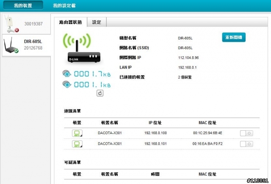The image size is (271, 184).
Task: Open the 我的裝置 tab
Action: tap(23, 5)
